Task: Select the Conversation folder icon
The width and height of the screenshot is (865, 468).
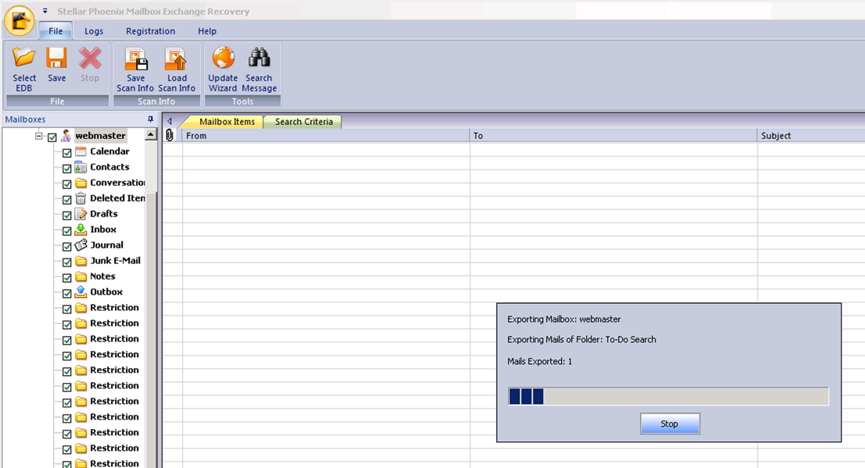Action: click(x=80, y=183)
